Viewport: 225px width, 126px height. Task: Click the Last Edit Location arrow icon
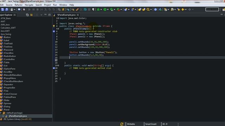click(x=179, y=9)
